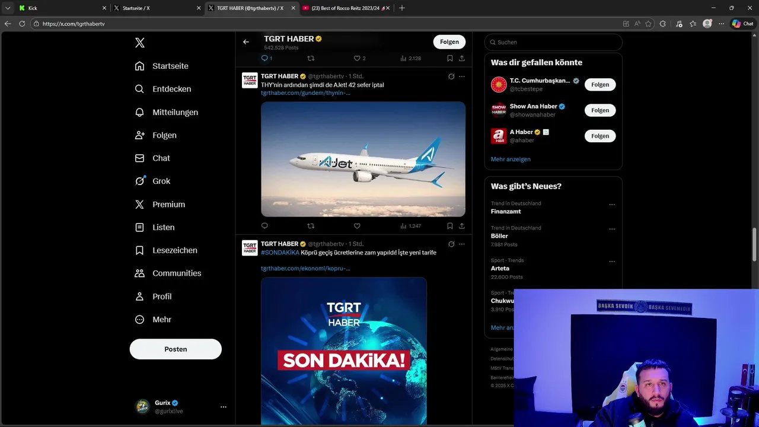This screenshot has height=427, width=759.
Task: Follow TGRT HABER with header Folgen button
Action: click(x=449, y=42)
